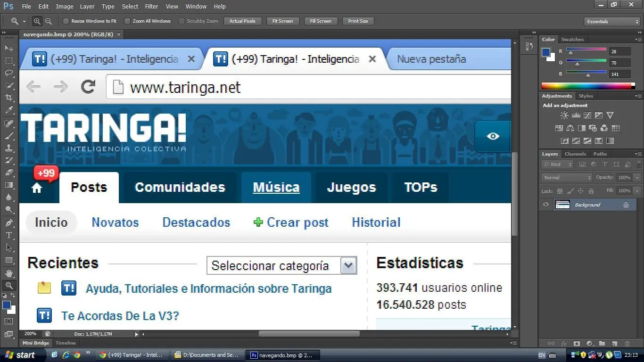
Task: Select the Lasso tool
Action: coord(9,73)
